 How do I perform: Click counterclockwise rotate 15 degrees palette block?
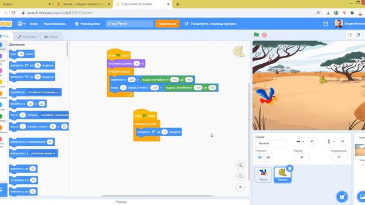(x=32, y=77)
